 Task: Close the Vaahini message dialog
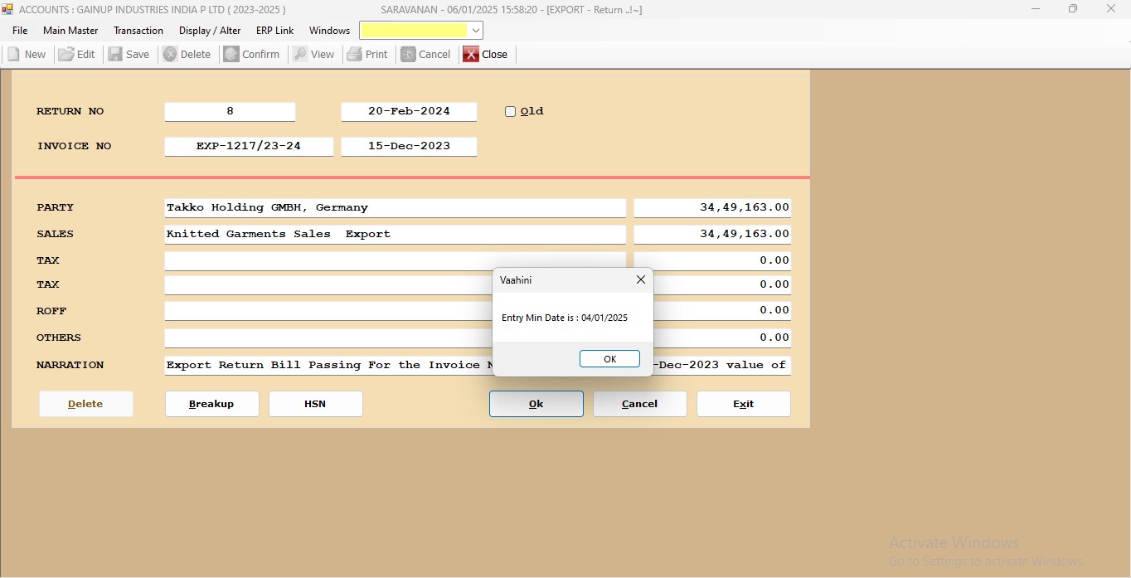pyautogui.click(x=640, y=280)
